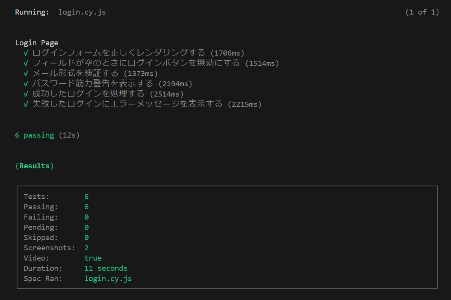The width and height of the screenshot is (451, 300).
Task: Select test 'ログインフォームを正しくレンダリングする'
Action: point(119,53)
